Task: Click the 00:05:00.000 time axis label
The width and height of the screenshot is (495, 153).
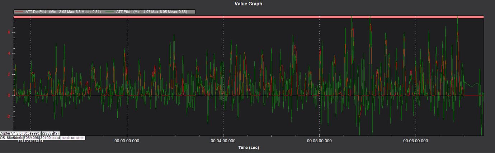Action: point(319,141)
